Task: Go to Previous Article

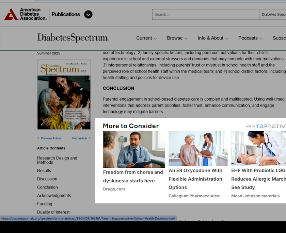Action: point(49,138)
